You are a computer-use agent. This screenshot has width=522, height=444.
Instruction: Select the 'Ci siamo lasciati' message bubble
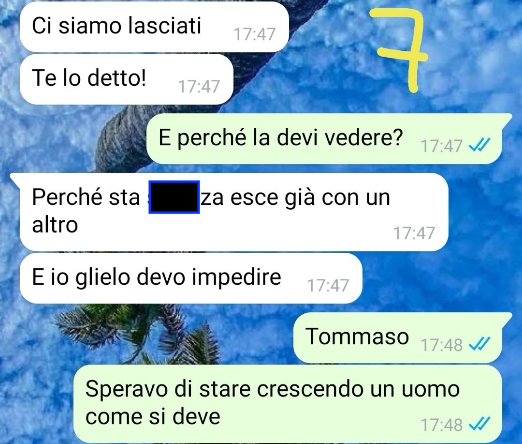154,27
